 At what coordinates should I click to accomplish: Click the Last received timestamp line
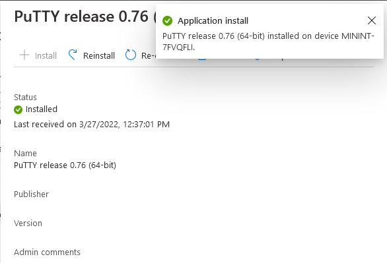coord(92,125)
